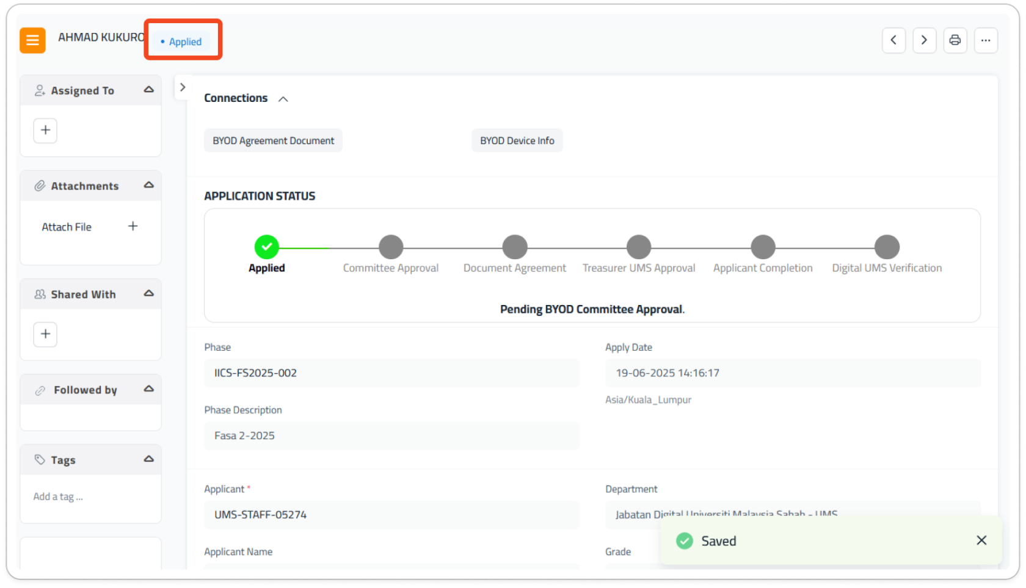This screenshot has width=1026, height=588.
Task: Open the BYOD Agreement Document connection
Action: pos(273,141)
